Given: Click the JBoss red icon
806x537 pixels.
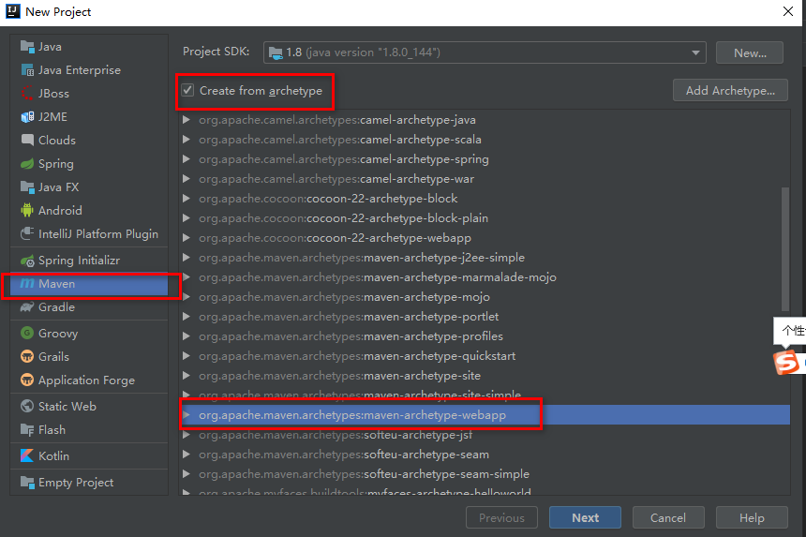Looking at the screenshot, I should pyautogui.click(x=27, y=94).
